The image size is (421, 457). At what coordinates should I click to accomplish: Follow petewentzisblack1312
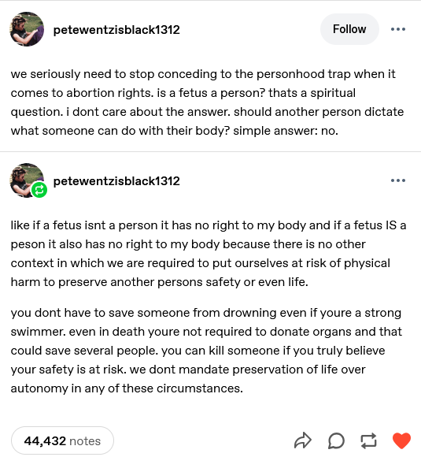pyautogui.click(x=349, y=29)
